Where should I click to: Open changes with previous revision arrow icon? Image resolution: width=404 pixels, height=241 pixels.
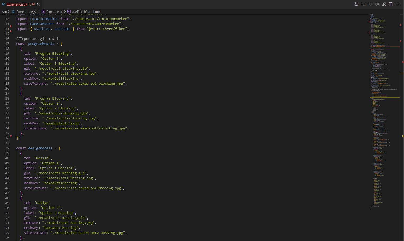(363, 4)
